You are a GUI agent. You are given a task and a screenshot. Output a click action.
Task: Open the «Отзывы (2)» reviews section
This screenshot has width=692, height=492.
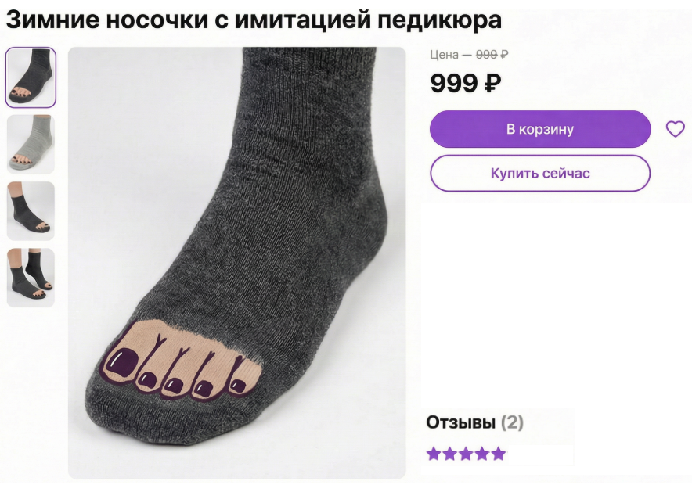pos(474,422)
